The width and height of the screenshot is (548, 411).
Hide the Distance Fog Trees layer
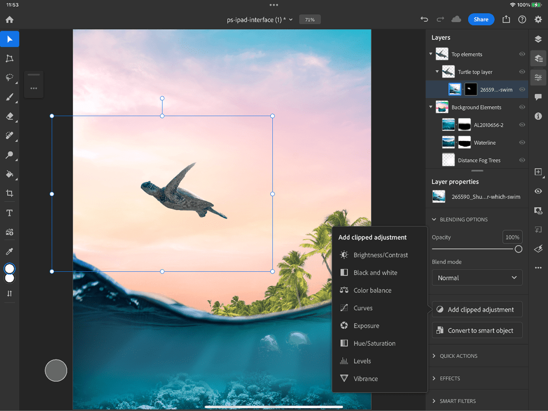pyautogui.click(x=522, y=160)
